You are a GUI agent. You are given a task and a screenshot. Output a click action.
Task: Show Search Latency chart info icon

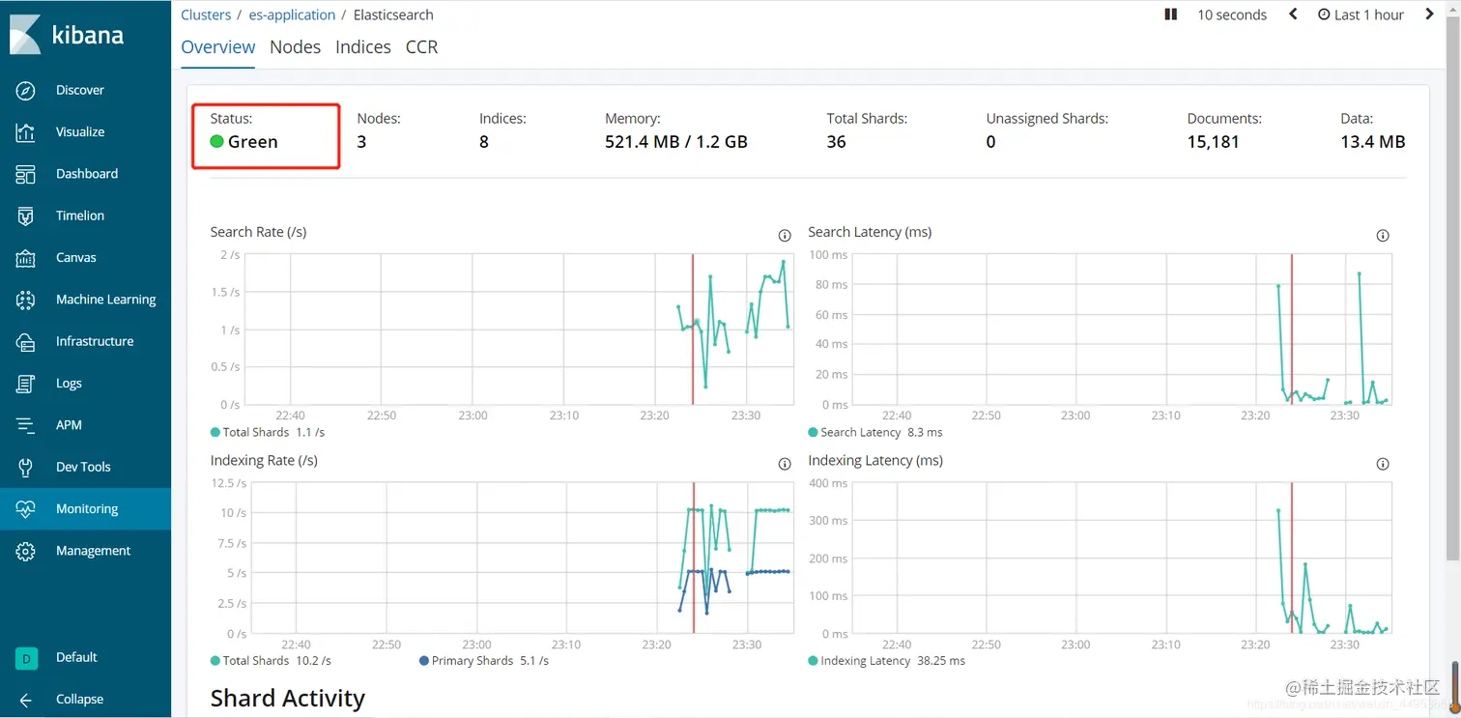click(x=1383, y=236)
